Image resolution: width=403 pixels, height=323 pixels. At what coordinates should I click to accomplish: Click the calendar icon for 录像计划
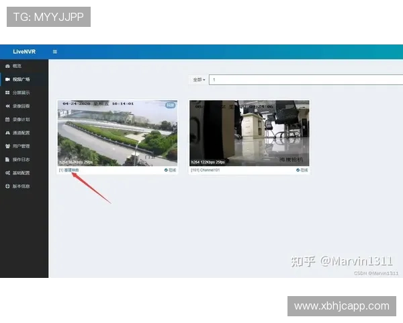click(7, 119)
